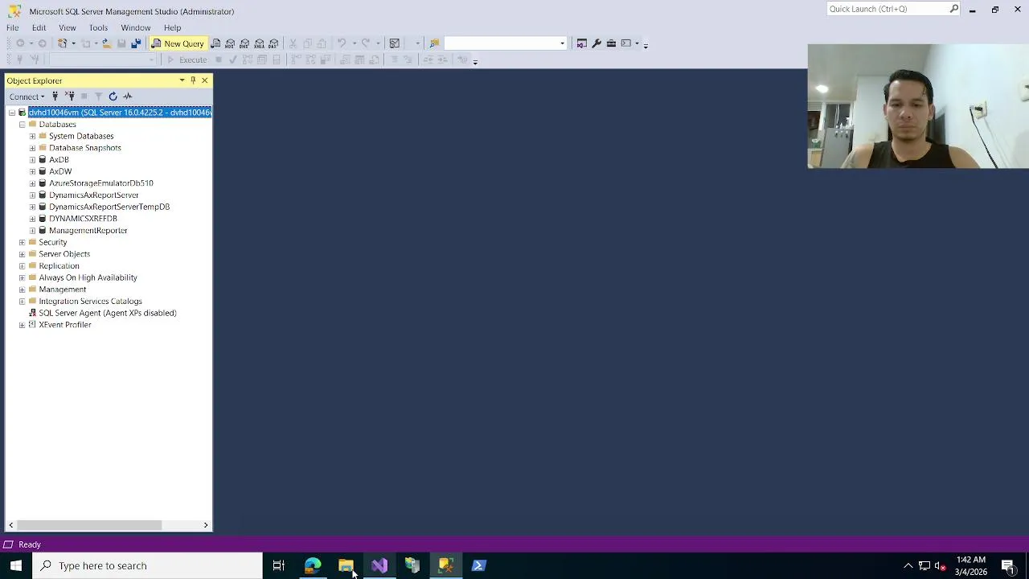Click the Refresh icon in Object Explorer
This screenshot has height=579, width=1029.
tap(113, 96)
